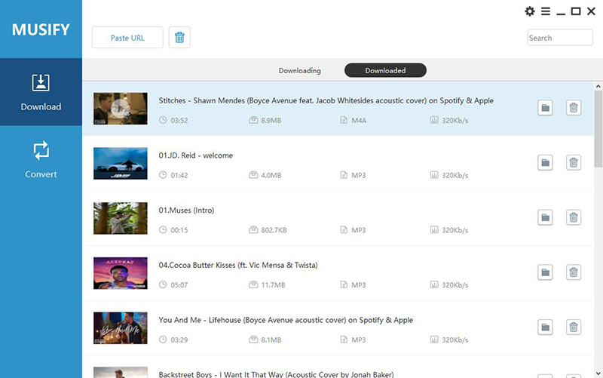This screenshot has width=603, height=378.
Task: Click the You And Me thumbnail
Action: pyautogui.click(x=121, y=328)
